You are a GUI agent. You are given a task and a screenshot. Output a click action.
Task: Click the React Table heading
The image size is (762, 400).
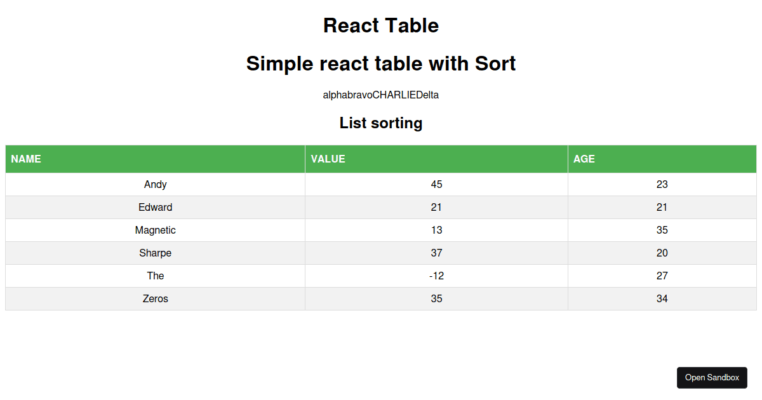pyautogui.click(x=380, y=26)
